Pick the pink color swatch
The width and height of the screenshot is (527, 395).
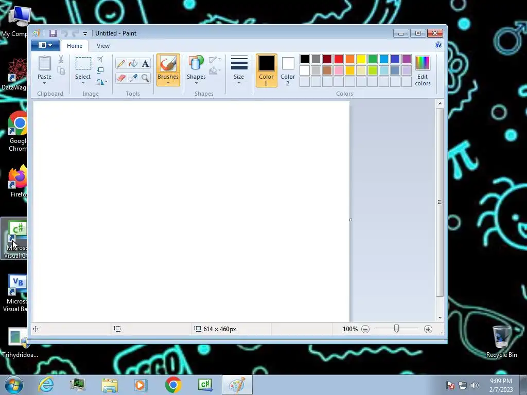339,70
